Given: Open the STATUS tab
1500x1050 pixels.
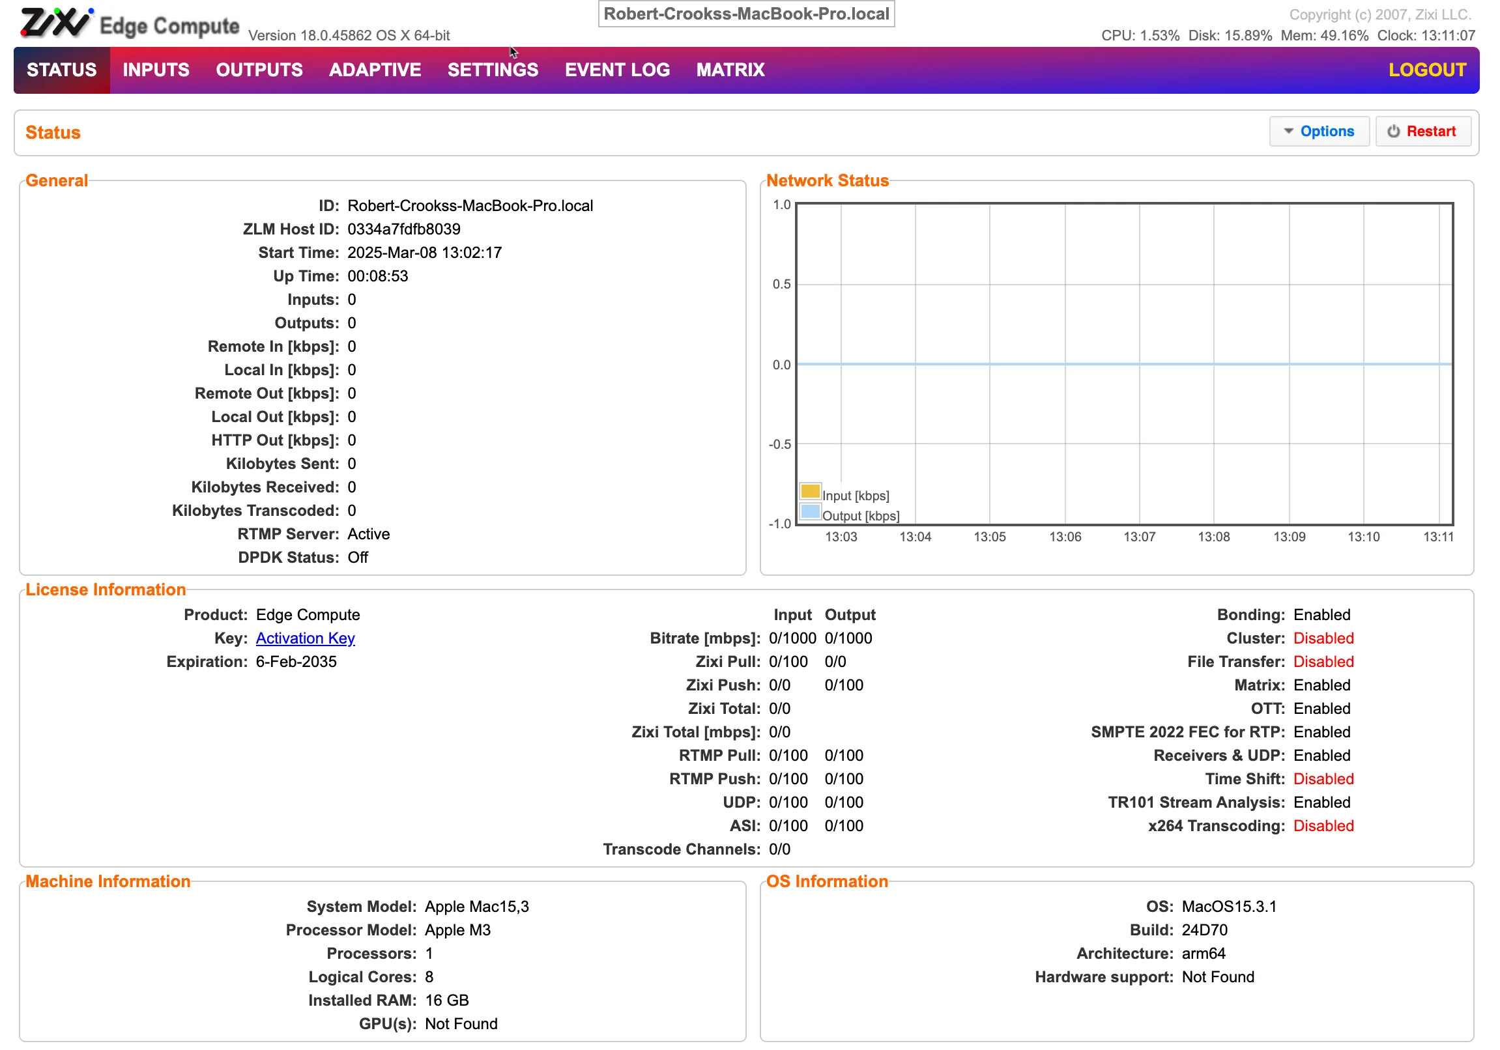Looking at the screenshot, I should tap(62, 70).
